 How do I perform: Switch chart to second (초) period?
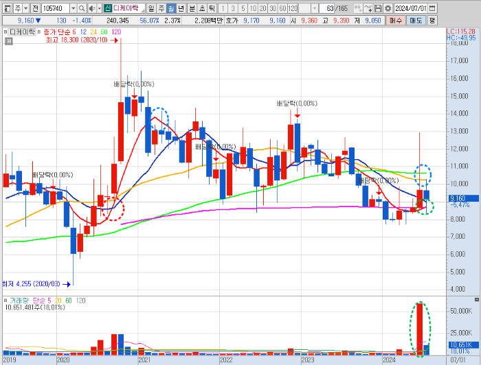click(x=202, y=8)
